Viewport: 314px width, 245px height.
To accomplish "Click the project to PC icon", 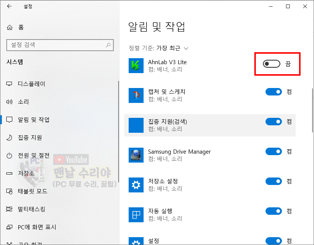I will click(9, 227).
